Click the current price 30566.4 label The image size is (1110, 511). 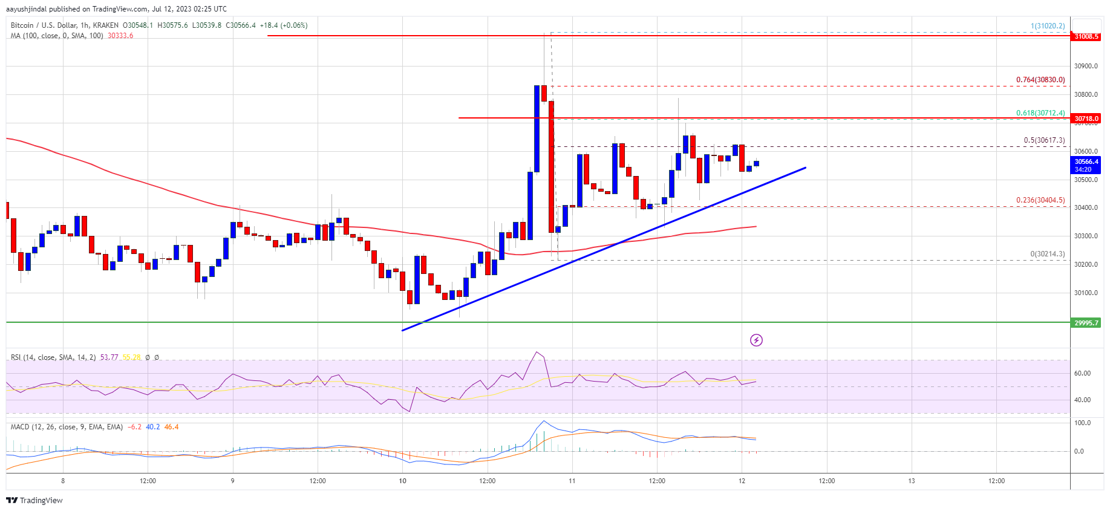pyautogui.click(x=1086, y=161)
